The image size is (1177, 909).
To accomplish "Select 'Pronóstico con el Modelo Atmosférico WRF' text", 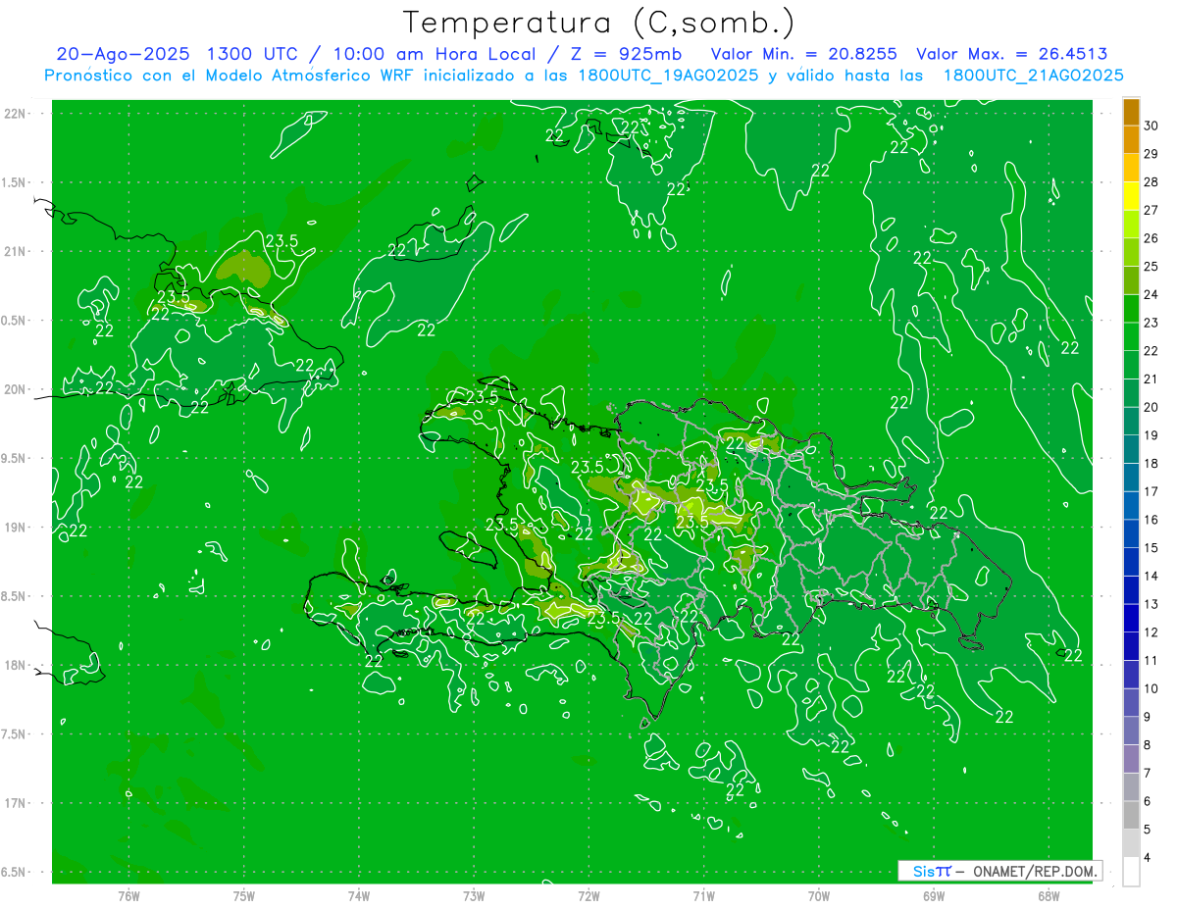I will [230, 76].
